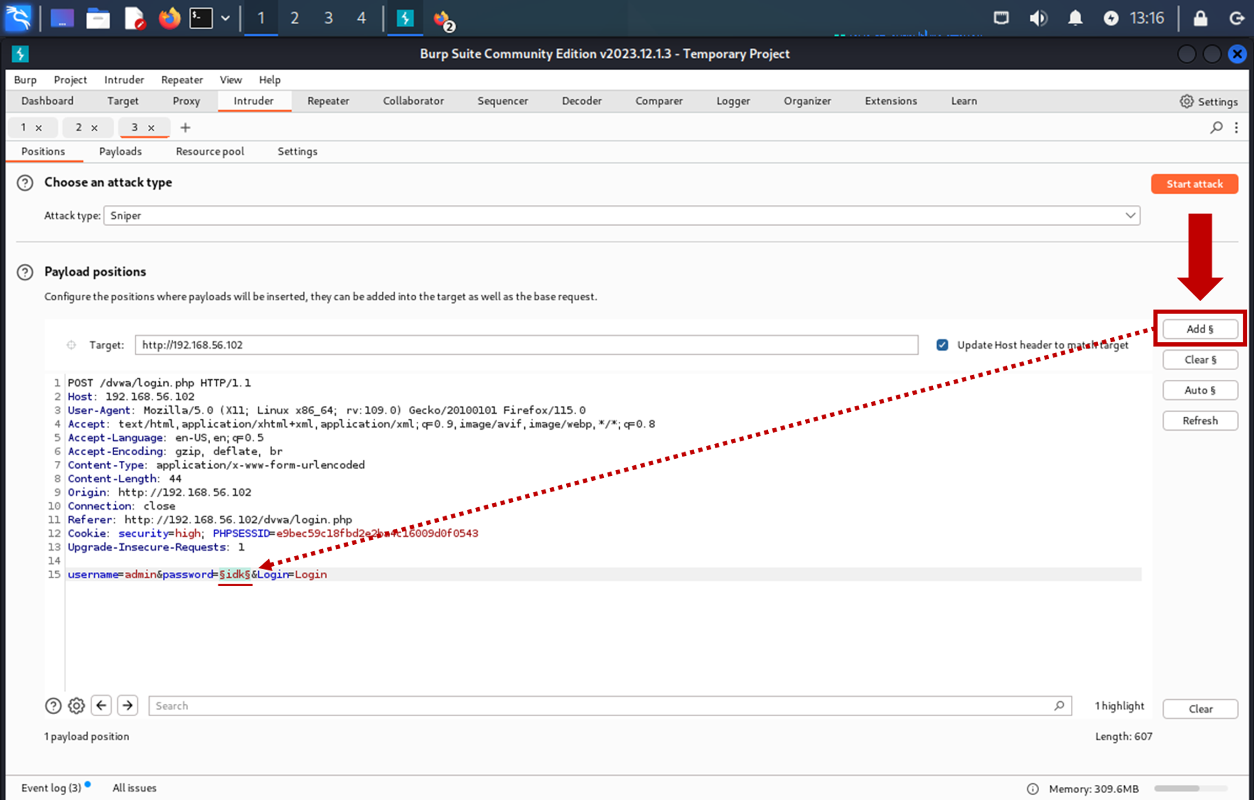Switch to the Comparer tab
Screen dimensions: 1254x800
pyautogui.click(x=659, y=101)
